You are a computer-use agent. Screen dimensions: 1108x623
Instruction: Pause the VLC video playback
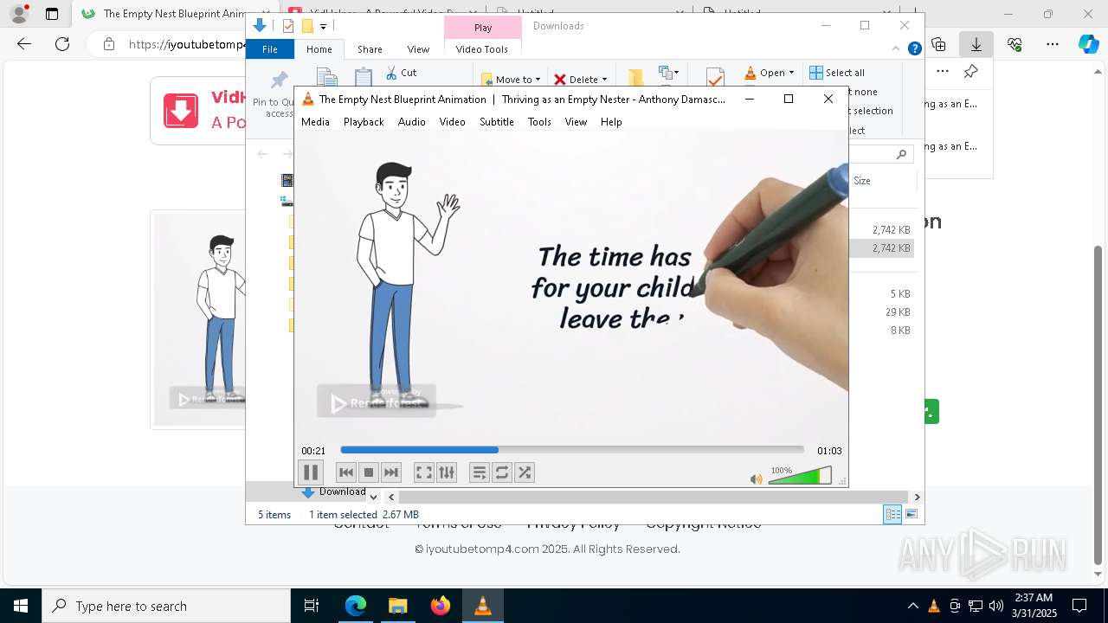click(311, 472)
